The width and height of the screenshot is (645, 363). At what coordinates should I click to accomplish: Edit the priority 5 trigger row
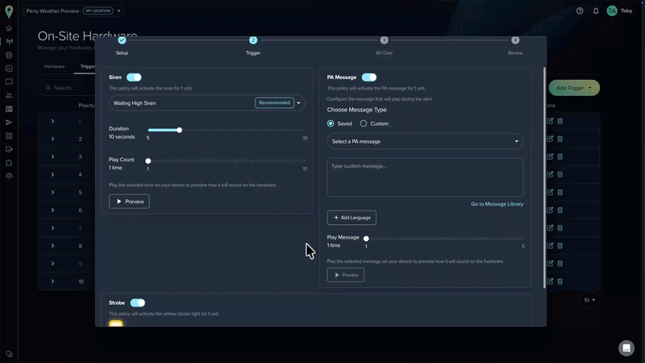550,192
